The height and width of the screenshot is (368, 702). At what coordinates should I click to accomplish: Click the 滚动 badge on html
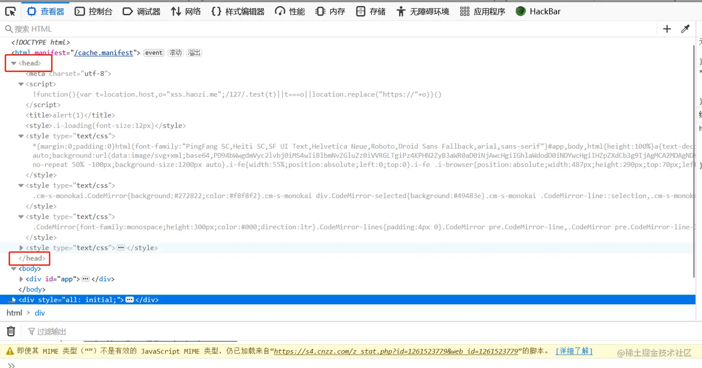point(175,53)
